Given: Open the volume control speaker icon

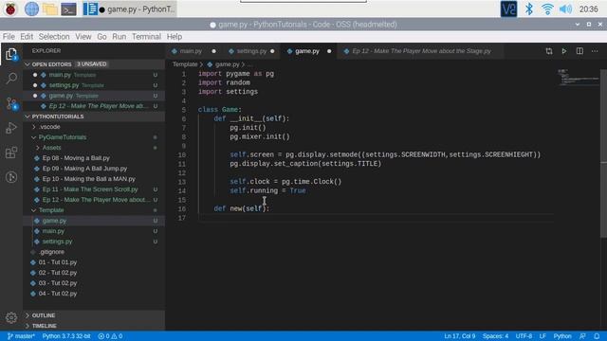Looking at the screenshot, I should tap(565, 9).
